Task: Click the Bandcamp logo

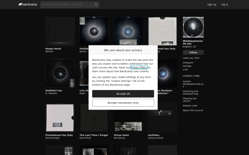Action: click(x=28, y=5)
